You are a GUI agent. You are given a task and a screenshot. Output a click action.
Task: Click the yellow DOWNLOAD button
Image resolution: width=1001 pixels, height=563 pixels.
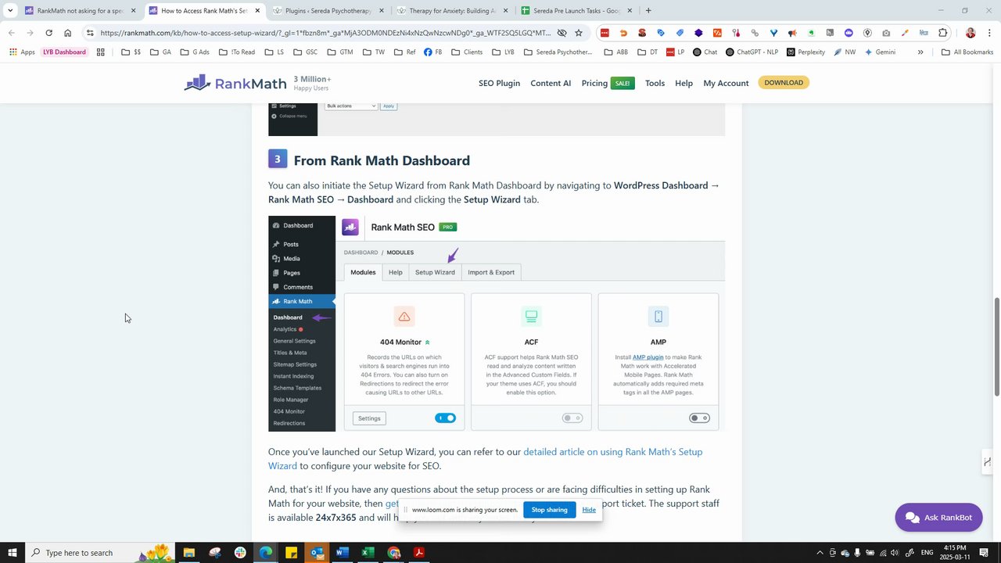784,83
